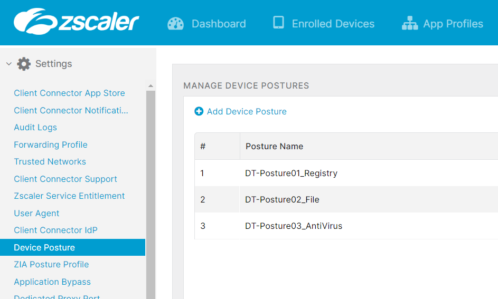Select Zscaler Service Entitlement
Viewport: 498px width, 299px height.
[x=69, y=196]
